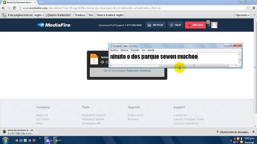Click the HELP button
Viewport: 257px width, 144px height.
point(175,25)
